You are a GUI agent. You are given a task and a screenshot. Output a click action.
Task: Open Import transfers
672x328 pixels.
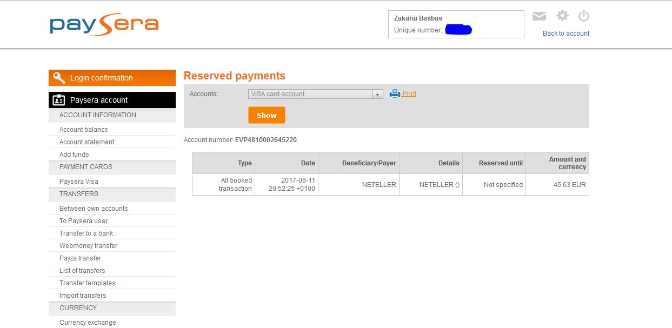[83, 296]
